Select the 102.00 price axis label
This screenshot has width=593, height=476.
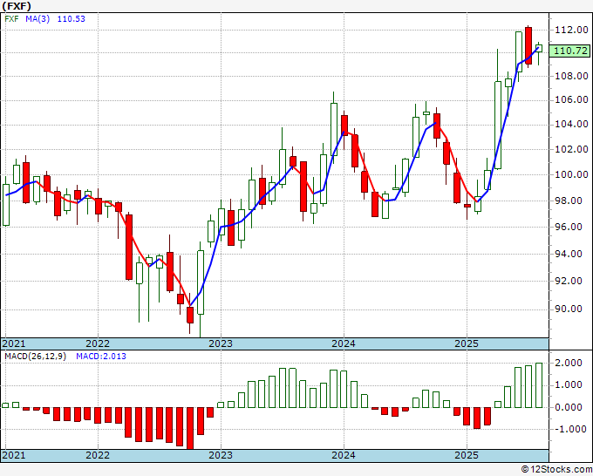(571, 149)
